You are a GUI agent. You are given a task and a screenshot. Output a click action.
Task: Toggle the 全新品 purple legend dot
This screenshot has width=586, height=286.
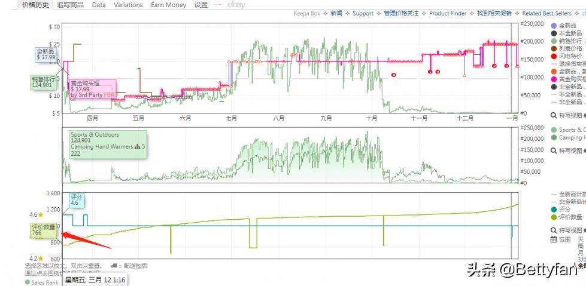(554, 26)
